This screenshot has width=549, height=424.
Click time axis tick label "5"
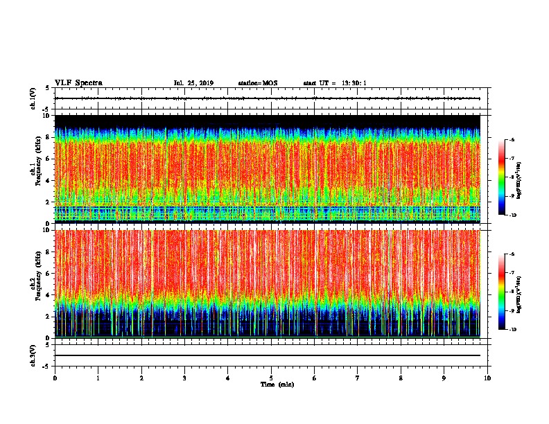(271, 378)
